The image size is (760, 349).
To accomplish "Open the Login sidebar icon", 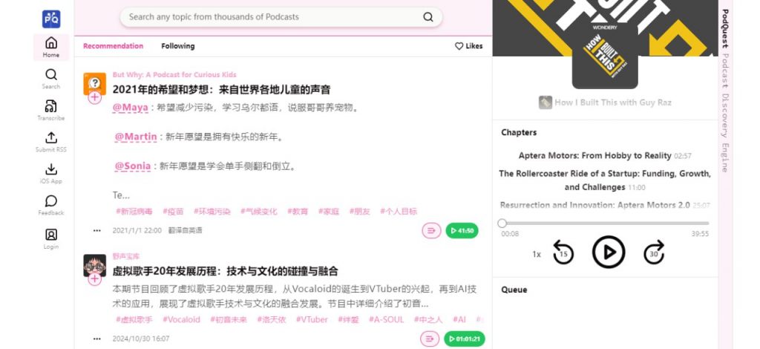I will (x=51, y=238).
